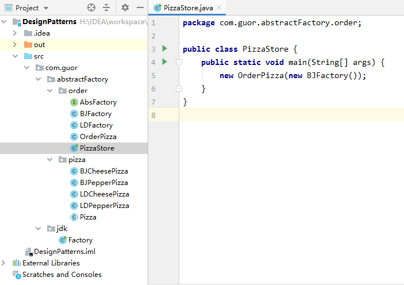404x285 pixels.
Task: Click the .idea folder icon
Action: [28, 33]
